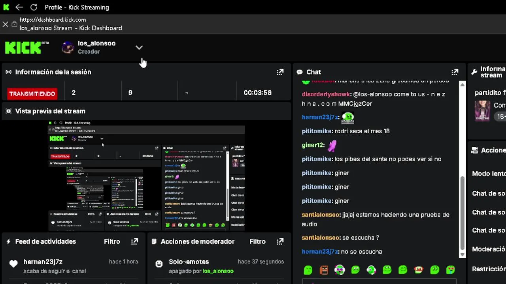
Task: Click the message 'los pibes del santa no podes ver si no'
Action: pyautogui.click(x=388, y=159)
